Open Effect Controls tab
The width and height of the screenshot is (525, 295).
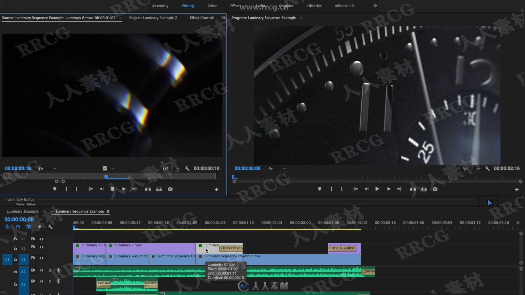[202, 18]
